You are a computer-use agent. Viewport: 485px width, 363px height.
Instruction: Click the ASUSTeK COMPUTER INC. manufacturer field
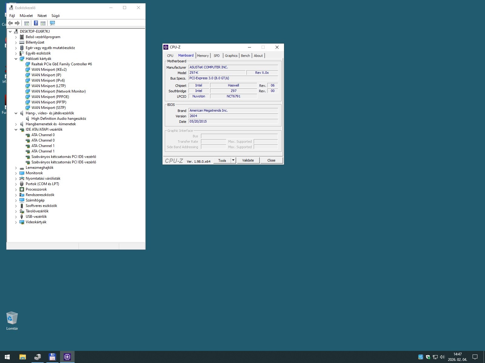pos(233,67)
